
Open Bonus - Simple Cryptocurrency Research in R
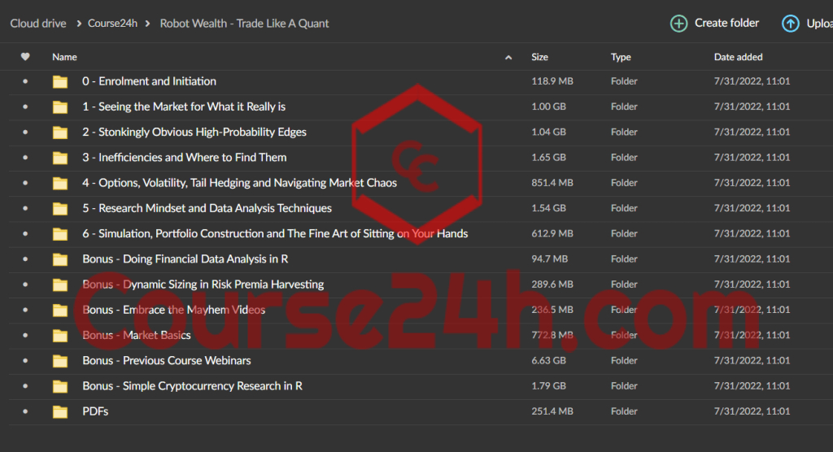coord(192,386)
